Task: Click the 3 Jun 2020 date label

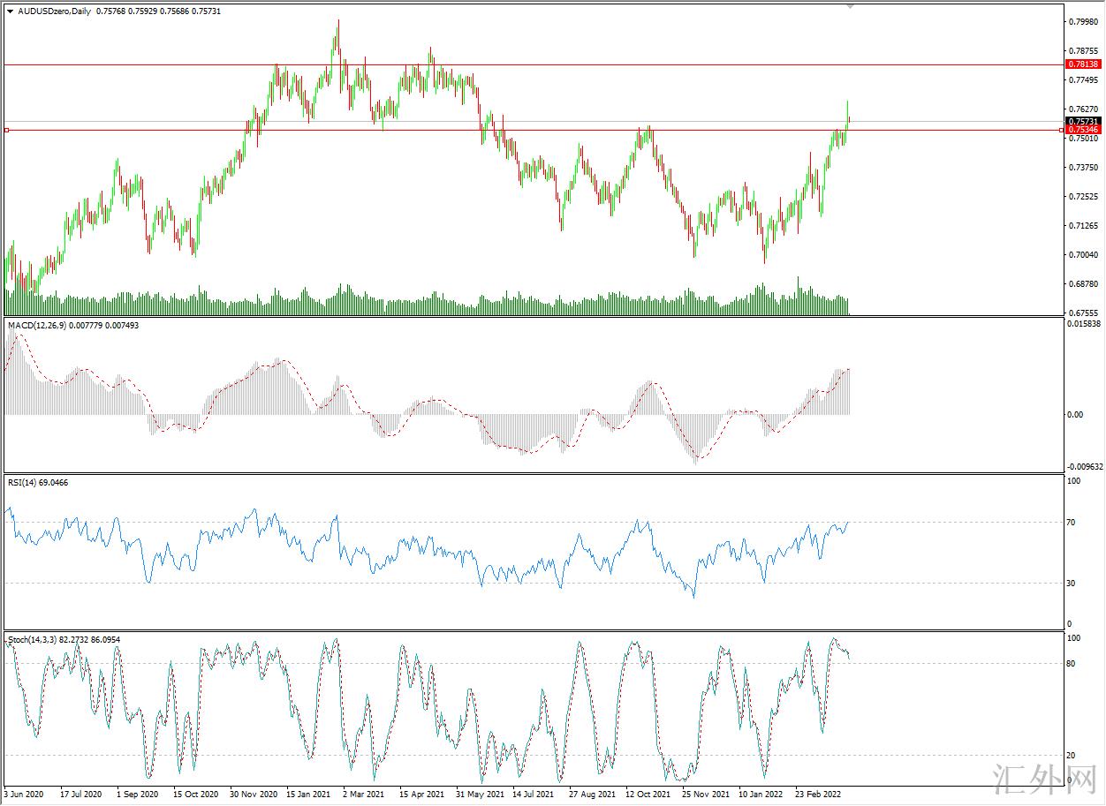Action: coord(23,795)
